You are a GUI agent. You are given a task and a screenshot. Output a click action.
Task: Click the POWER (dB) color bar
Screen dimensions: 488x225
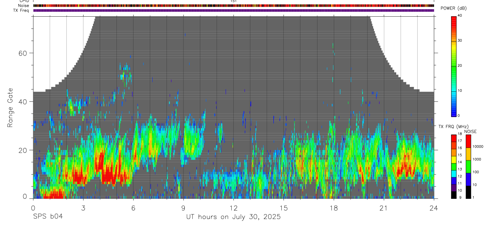454,66
